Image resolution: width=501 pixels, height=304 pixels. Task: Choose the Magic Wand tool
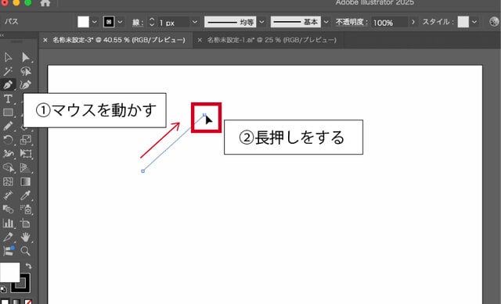8,71
